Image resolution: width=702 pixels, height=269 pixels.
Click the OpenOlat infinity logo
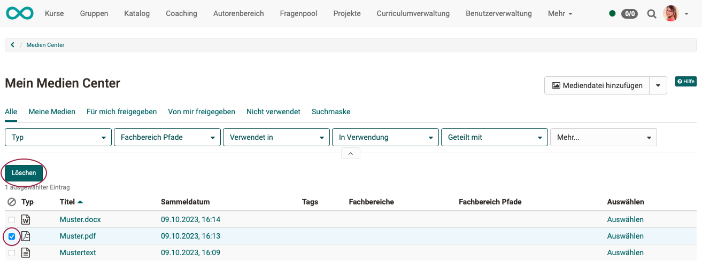20,13
